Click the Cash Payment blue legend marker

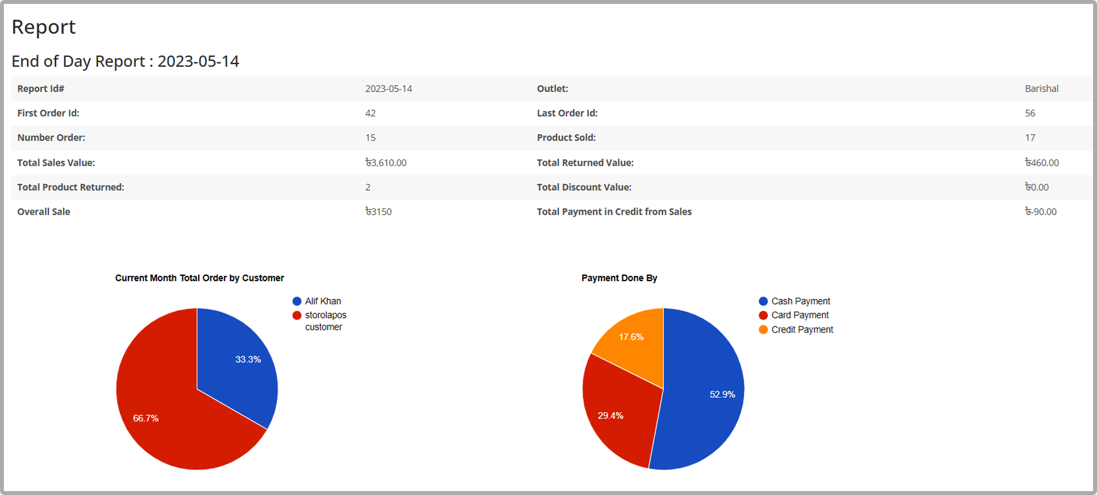pos(763,301)
